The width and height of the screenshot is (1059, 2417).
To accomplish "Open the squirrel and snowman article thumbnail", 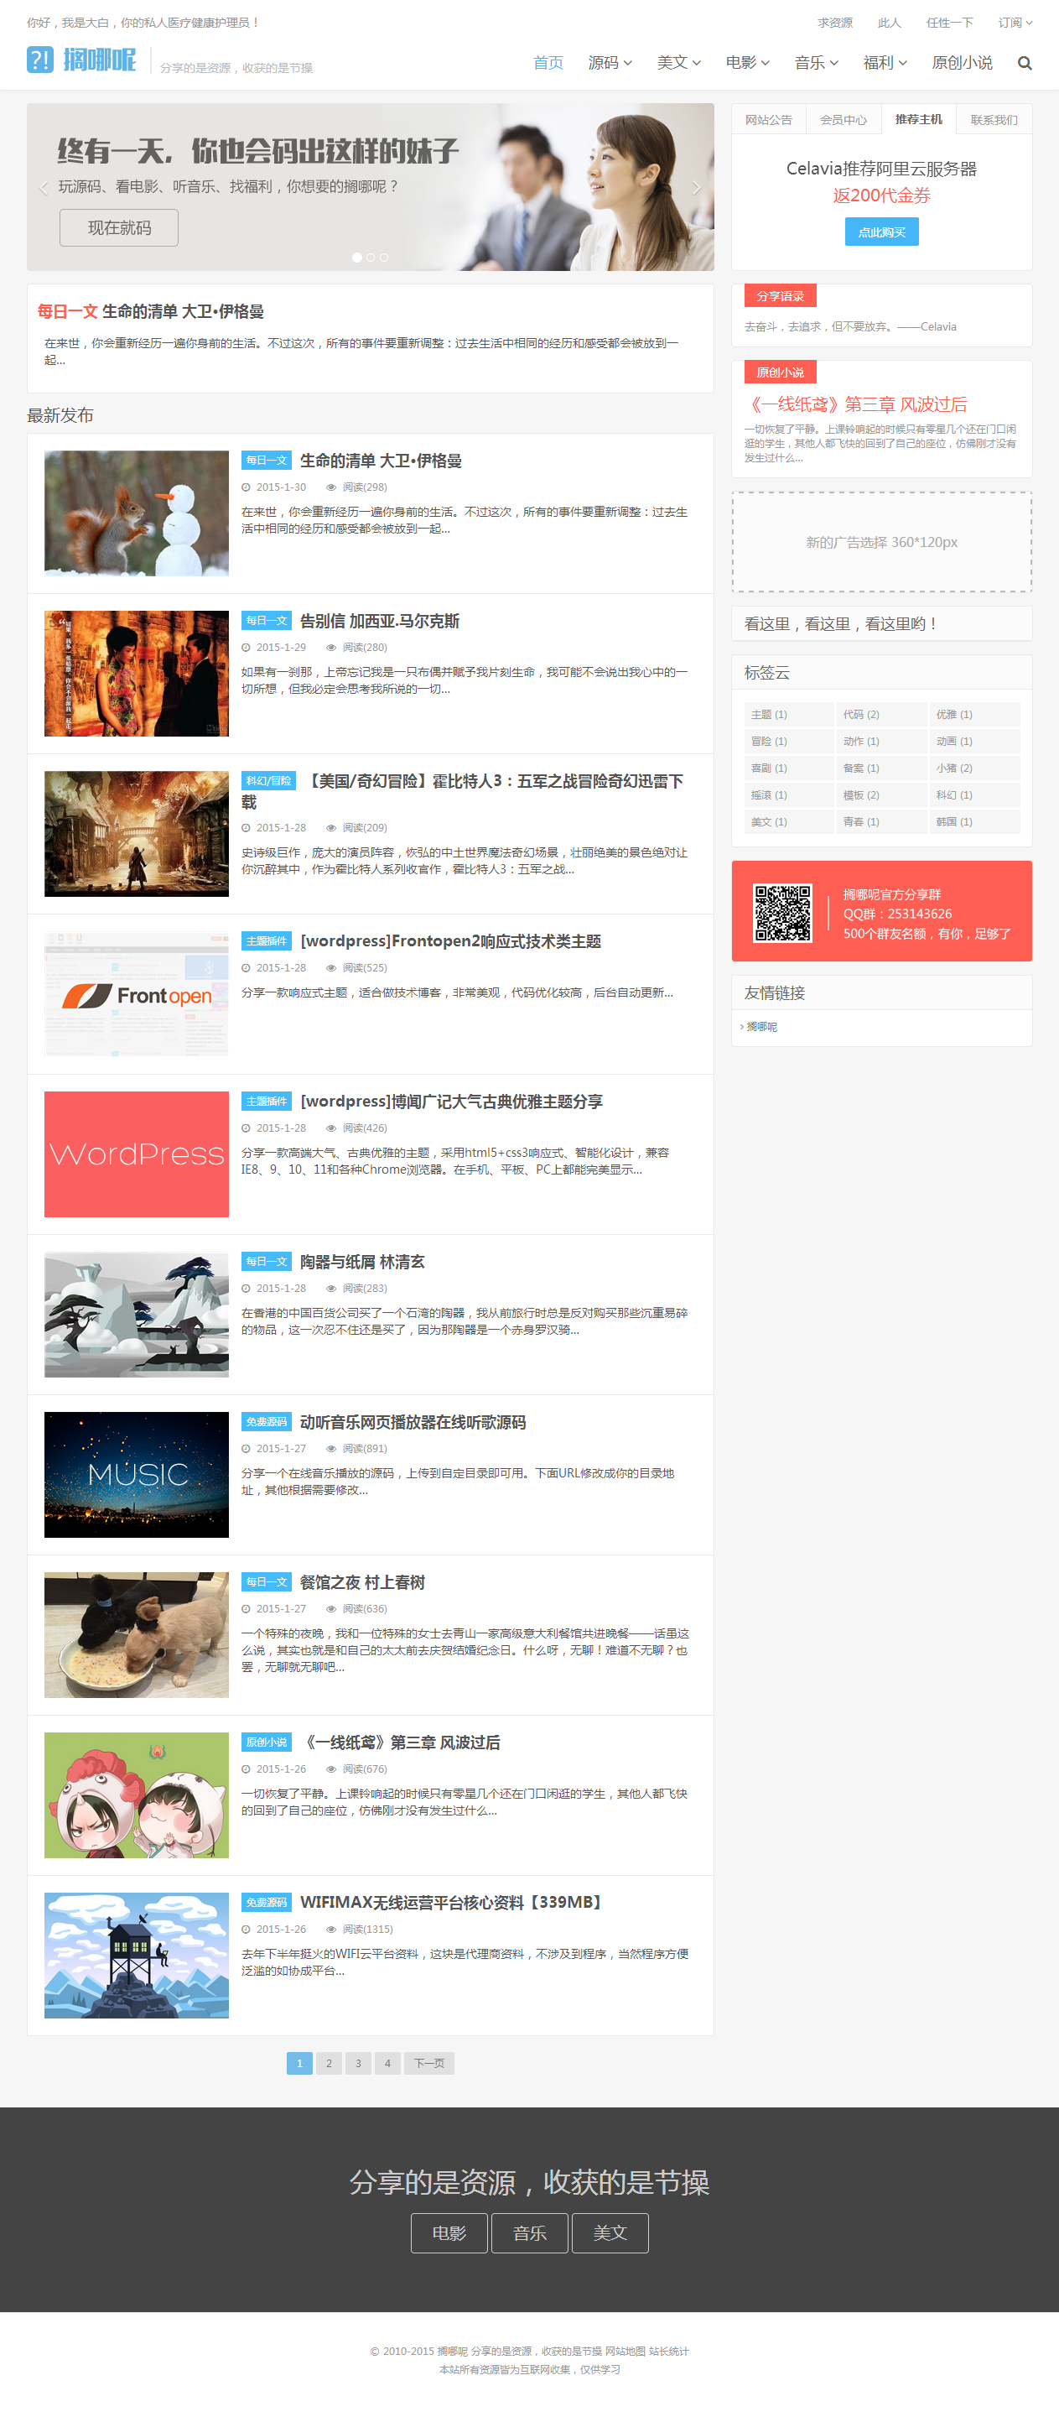I will coord(136,513).
